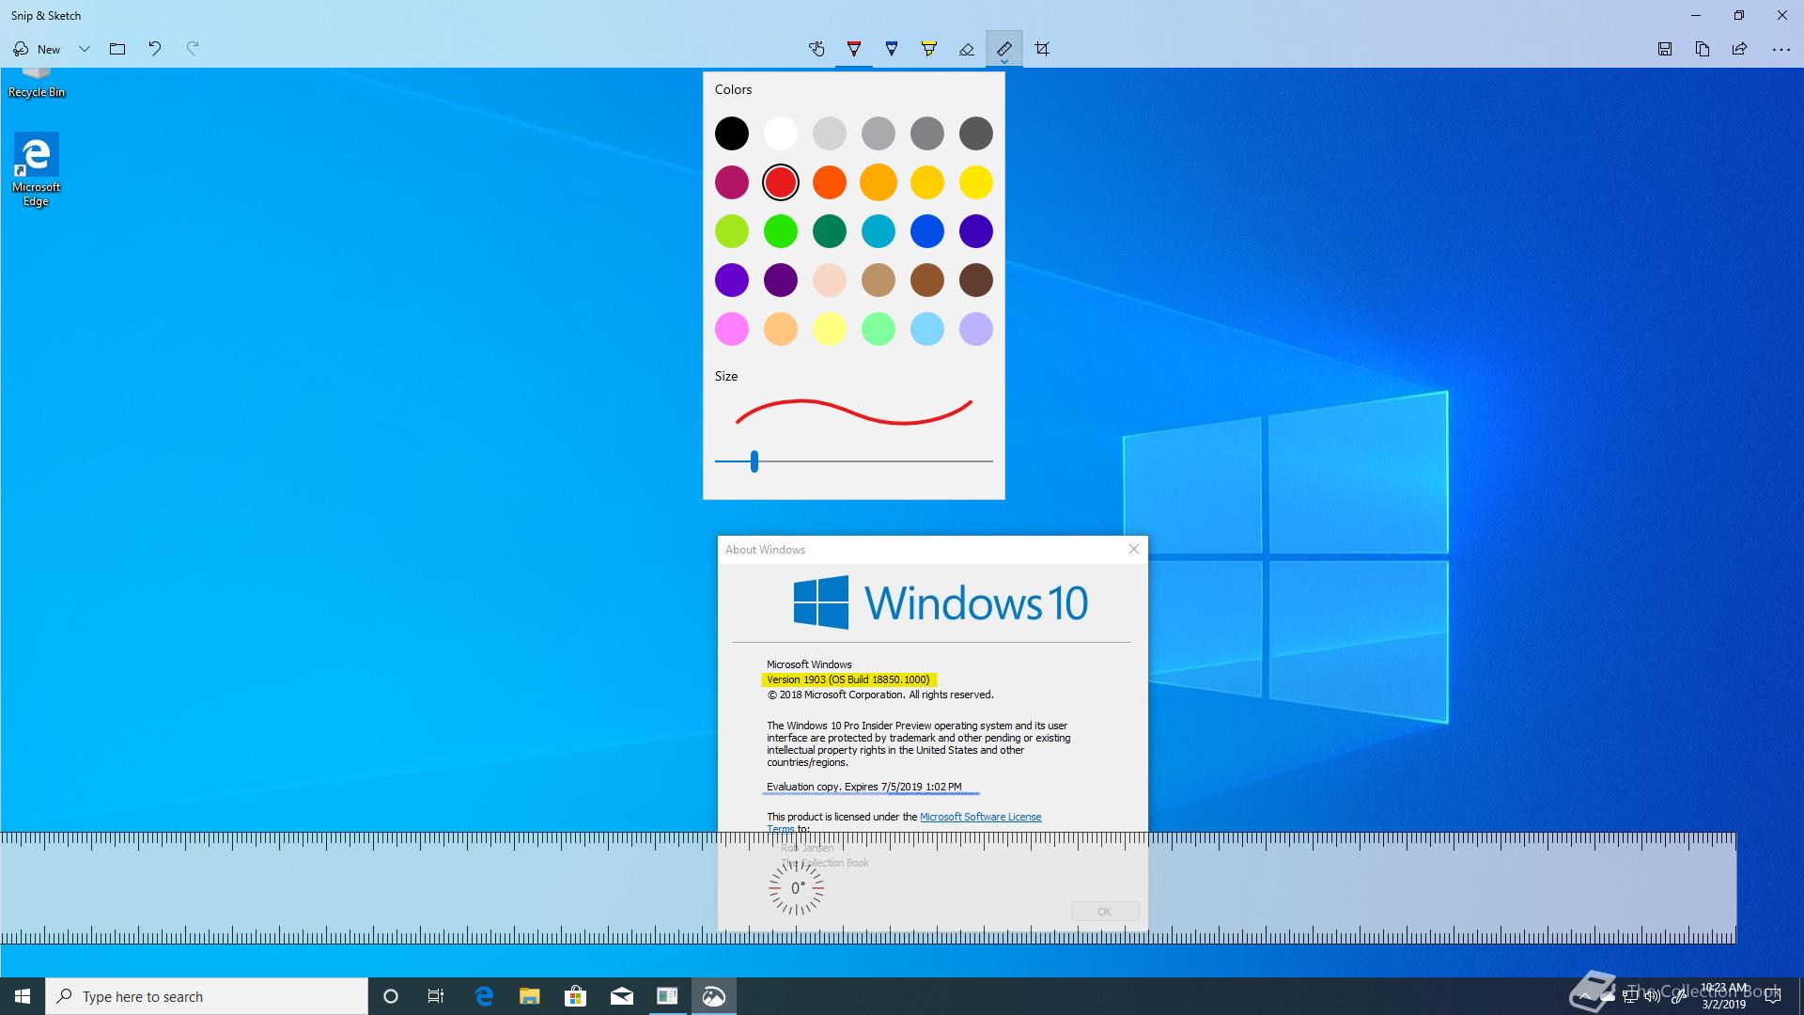The image size is (1804, 1015).
Task: Select the lime green swatch
Action: pyautogui.click(x=732, y=231)
